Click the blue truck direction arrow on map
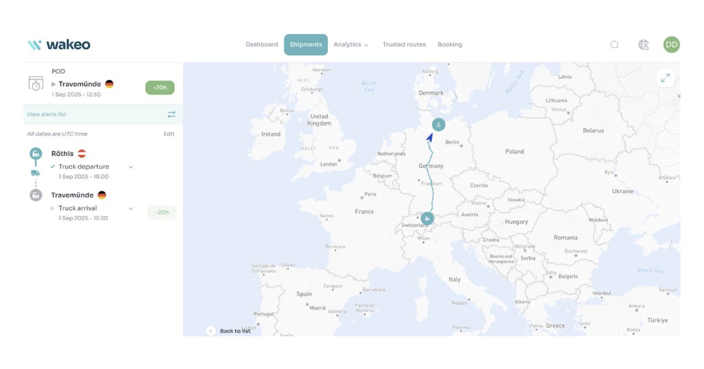Viewport: 704px width, 369px height. click(430, 138)
